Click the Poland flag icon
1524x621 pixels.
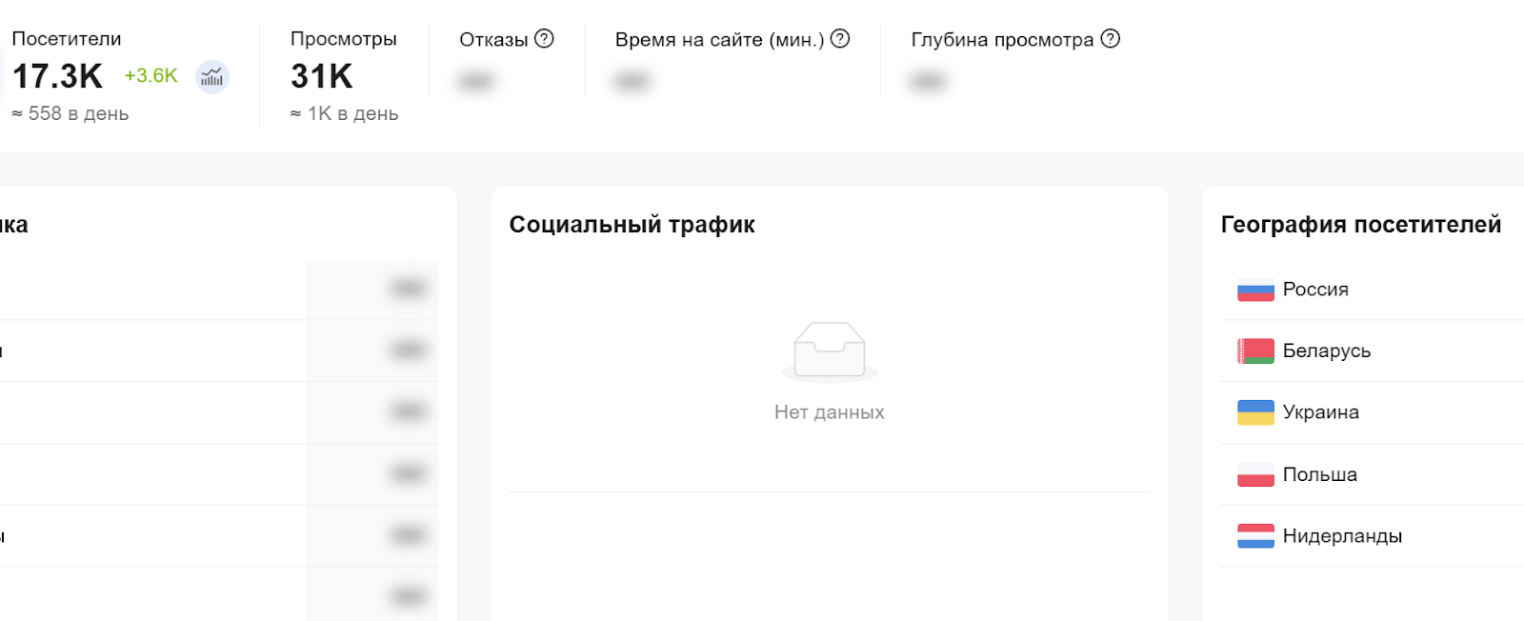pos(1255,474)
